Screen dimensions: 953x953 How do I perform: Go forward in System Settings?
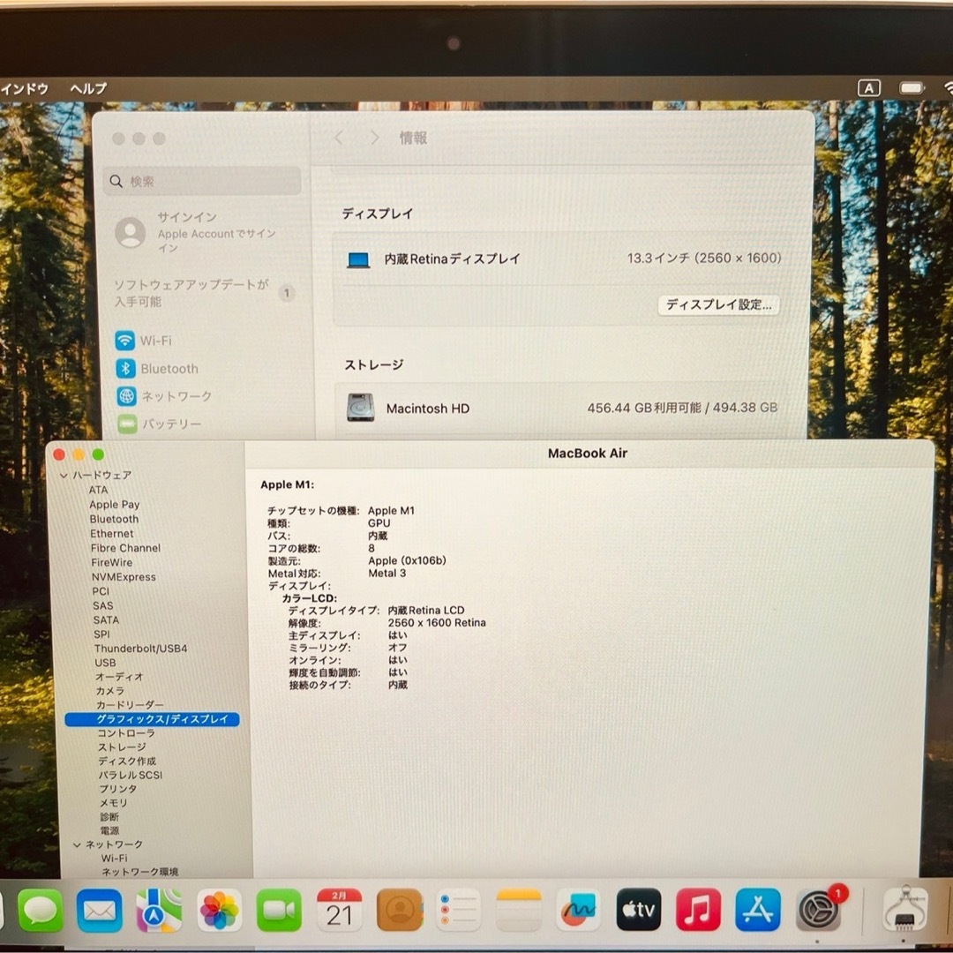pos(374,138)
